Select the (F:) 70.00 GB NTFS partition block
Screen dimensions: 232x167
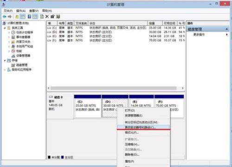pyautogui.click(x=169, y=106)
